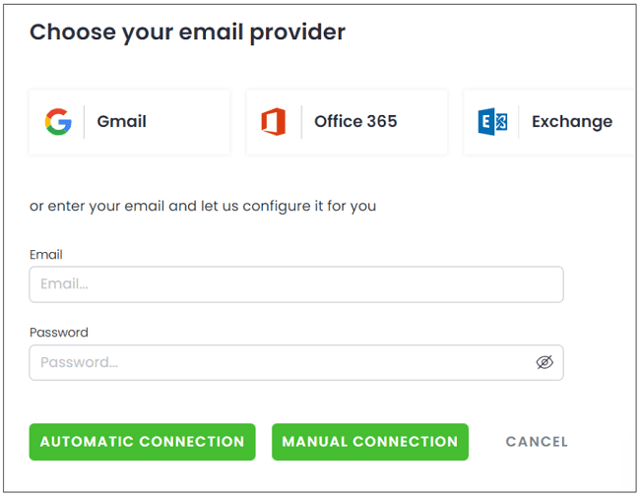
Task: Click the blue Exchange logo icon
Action: click(x=492, y=122)
